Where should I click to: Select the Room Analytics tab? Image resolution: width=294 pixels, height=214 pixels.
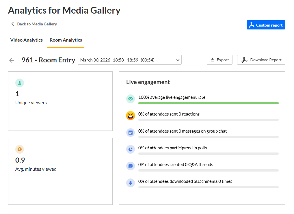[66, 40]
